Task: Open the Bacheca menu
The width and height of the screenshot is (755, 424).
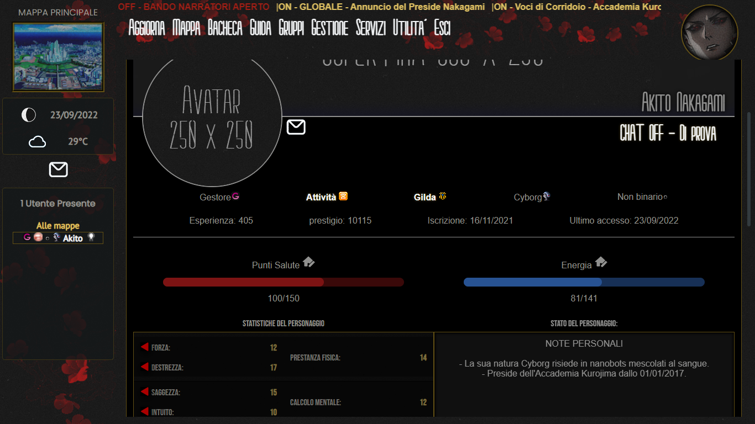Action: click(x=225, y=28)
